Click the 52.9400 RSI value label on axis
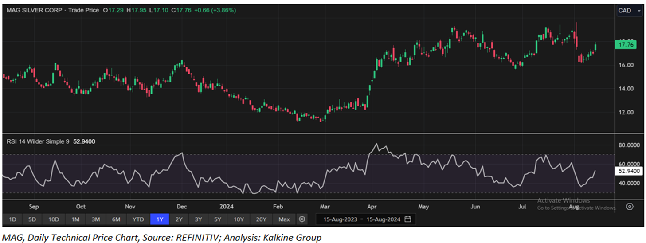This screenshot has height=243, width=646. (629, 171)
